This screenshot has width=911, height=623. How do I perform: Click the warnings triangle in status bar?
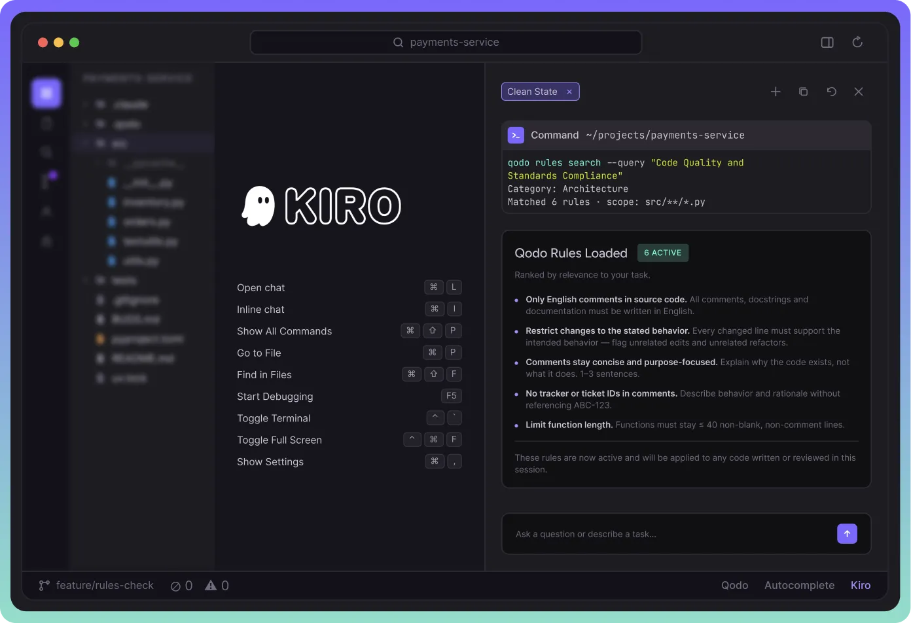[x=211, y=586]
